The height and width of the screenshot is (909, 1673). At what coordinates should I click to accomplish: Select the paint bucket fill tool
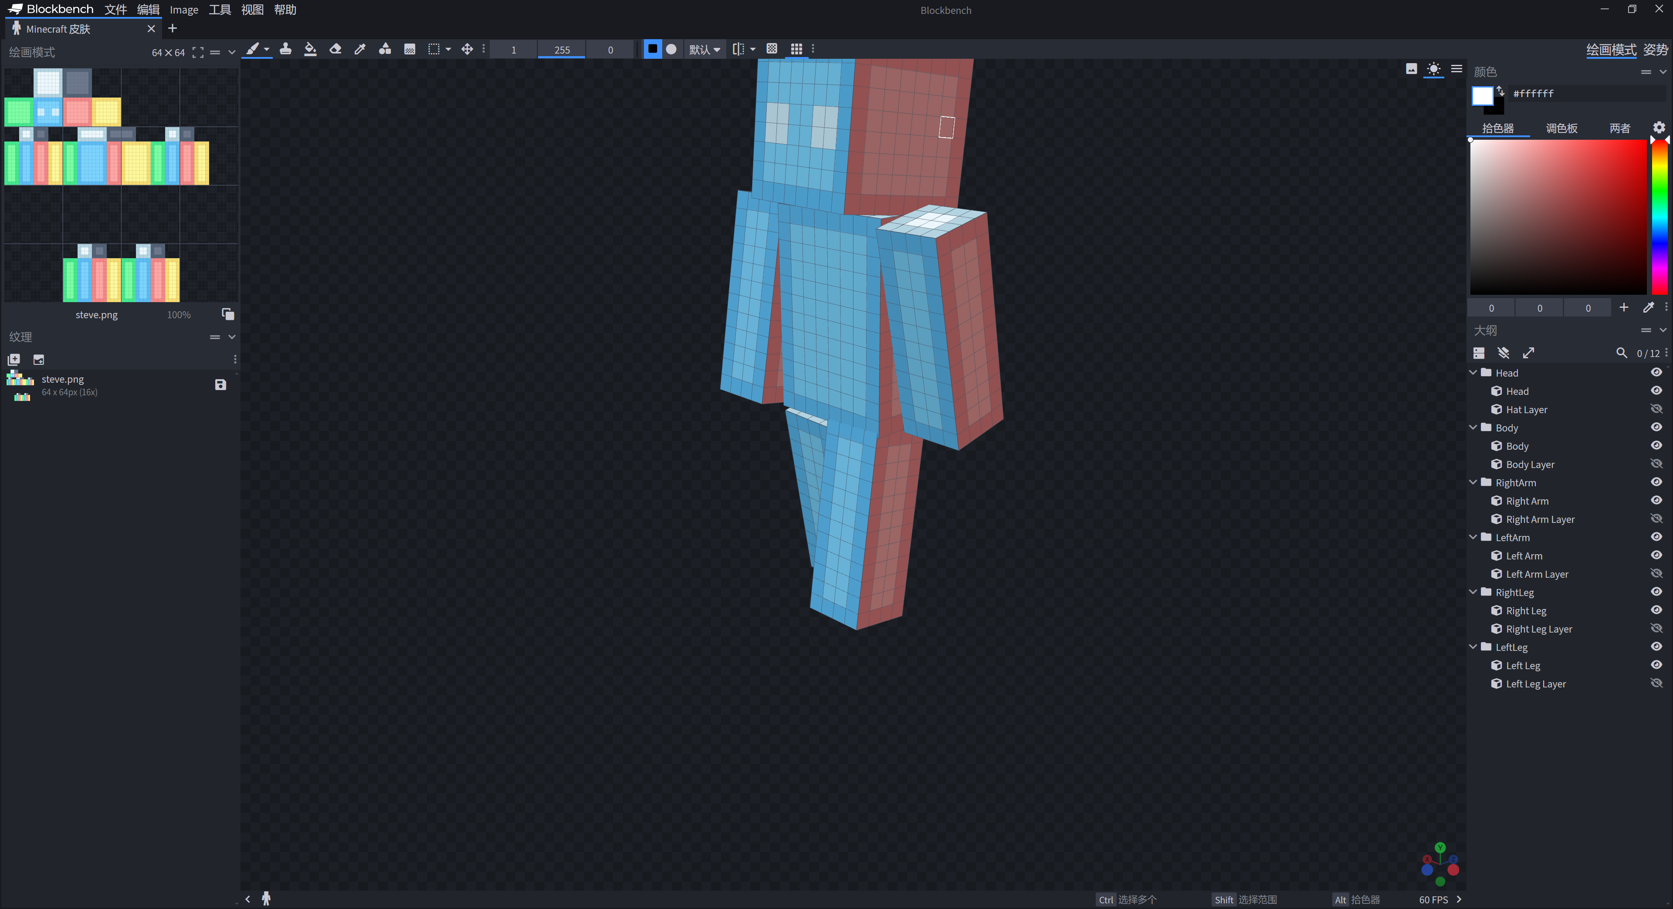pos(310,49)
